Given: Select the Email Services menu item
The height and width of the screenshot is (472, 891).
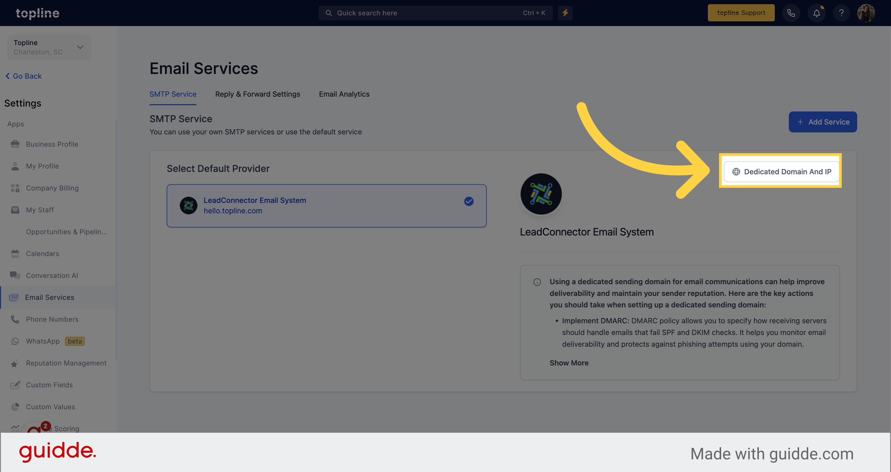Looking at the screenshot, I should 58,297.
